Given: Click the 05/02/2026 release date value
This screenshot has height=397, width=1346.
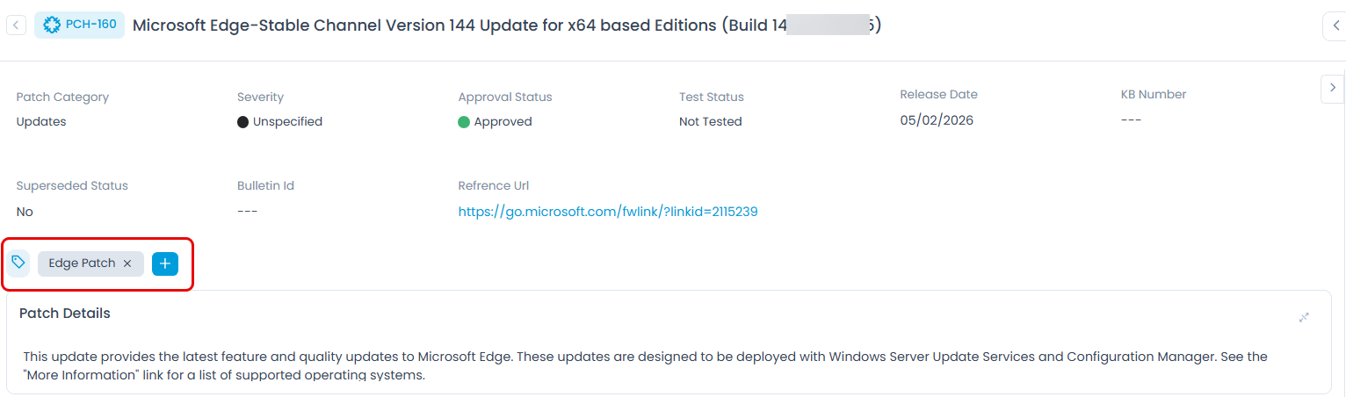Looking at the screenshot, I should click(x=937, y=120).
